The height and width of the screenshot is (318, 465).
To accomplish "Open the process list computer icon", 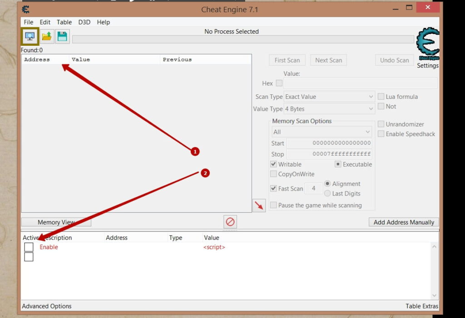I will pyautogui.click(x=30, y=36).
